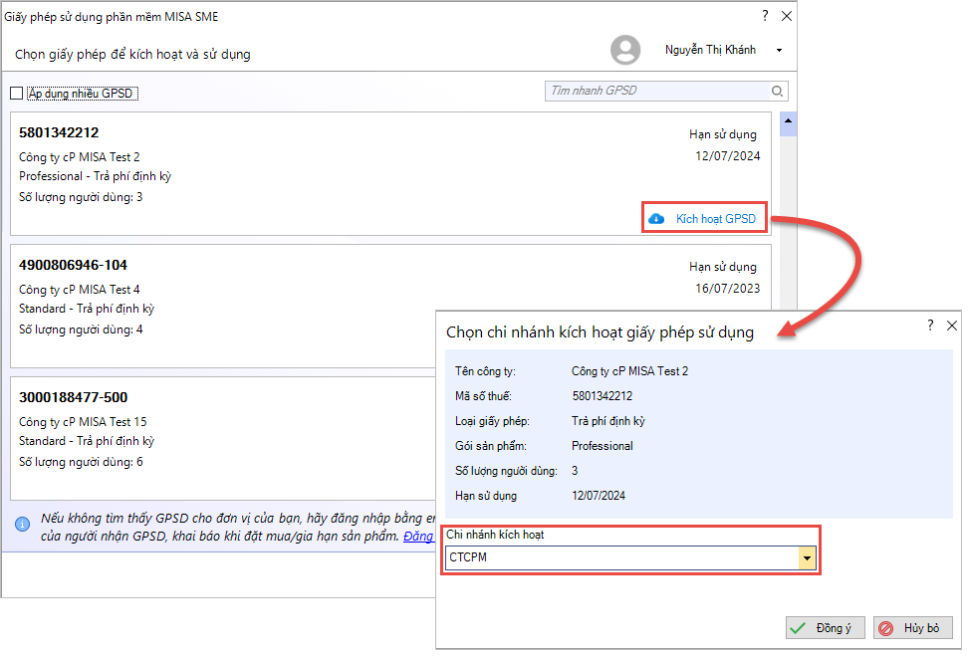Open the Đăng link in the note
968x659 pixels.
click(x=418, y=537)
